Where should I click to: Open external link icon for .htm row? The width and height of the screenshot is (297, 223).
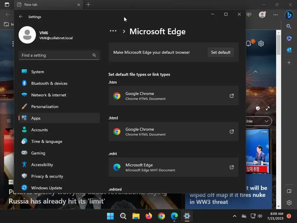tap(232, 96)
